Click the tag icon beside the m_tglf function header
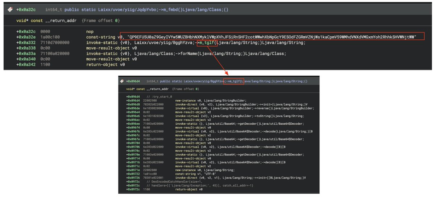This screenshot has width=435, height=197. (x=123, y=81)
